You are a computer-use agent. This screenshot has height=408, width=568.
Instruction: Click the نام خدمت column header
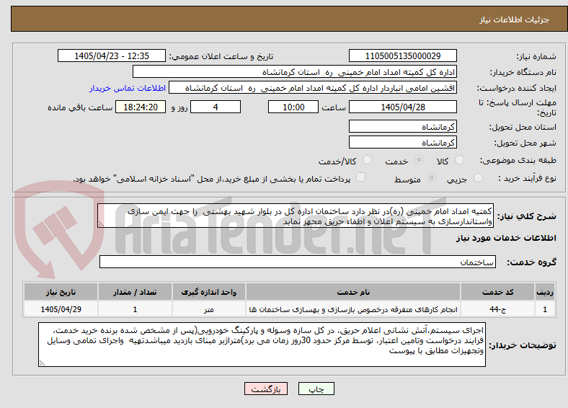353,292
